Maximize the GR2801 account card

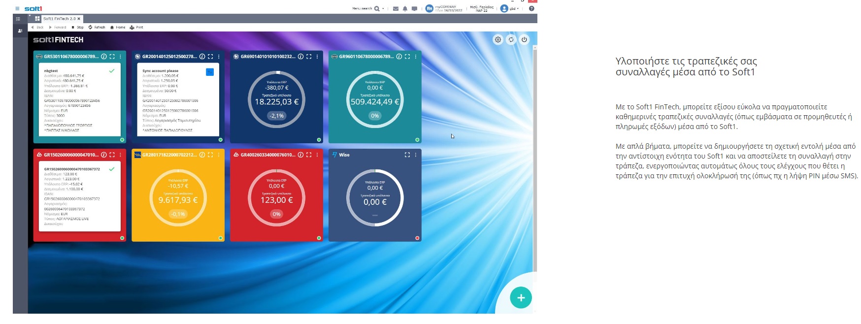pyautogui.click(x=210, y=155)
